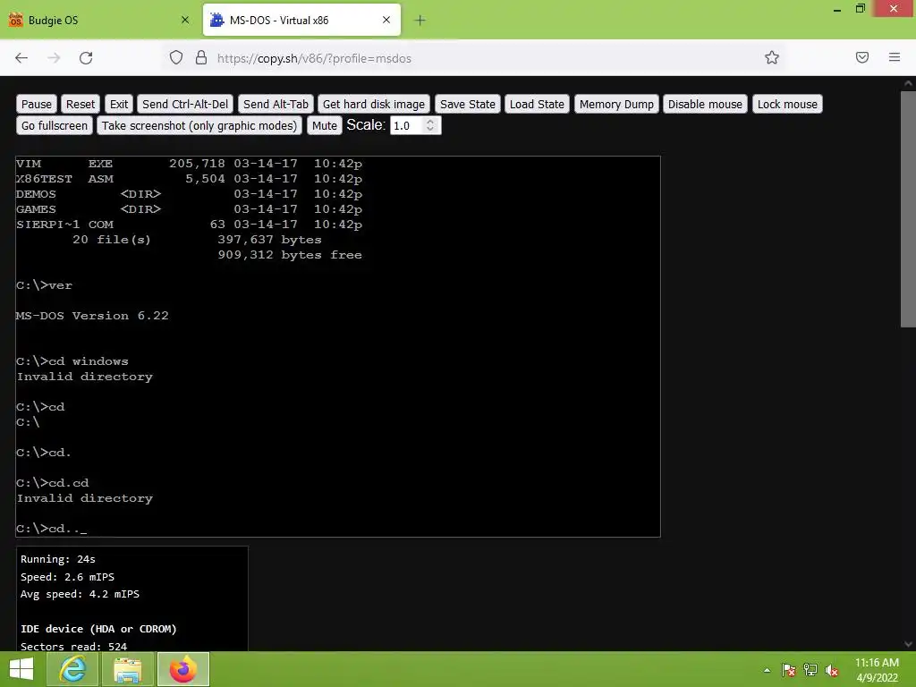Viewport: 916px width, 687px height.
Task: Mute the emulator sound
Action: pos(324,125)
